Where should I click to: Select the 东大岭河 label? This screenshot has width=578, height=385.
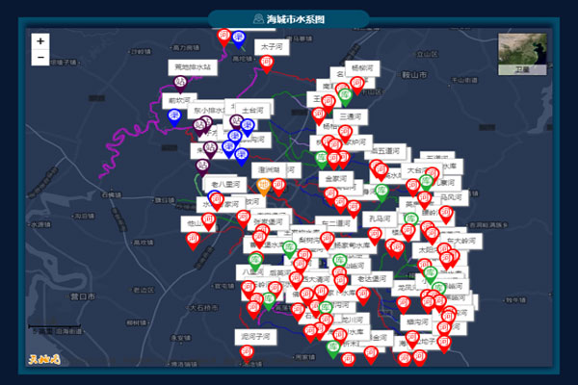[x=461, y=242]
